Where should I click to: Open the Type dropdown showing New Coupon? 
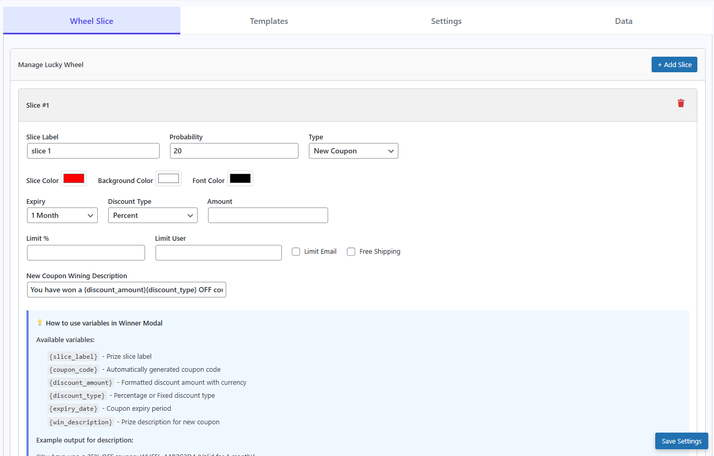click(353, 151)
